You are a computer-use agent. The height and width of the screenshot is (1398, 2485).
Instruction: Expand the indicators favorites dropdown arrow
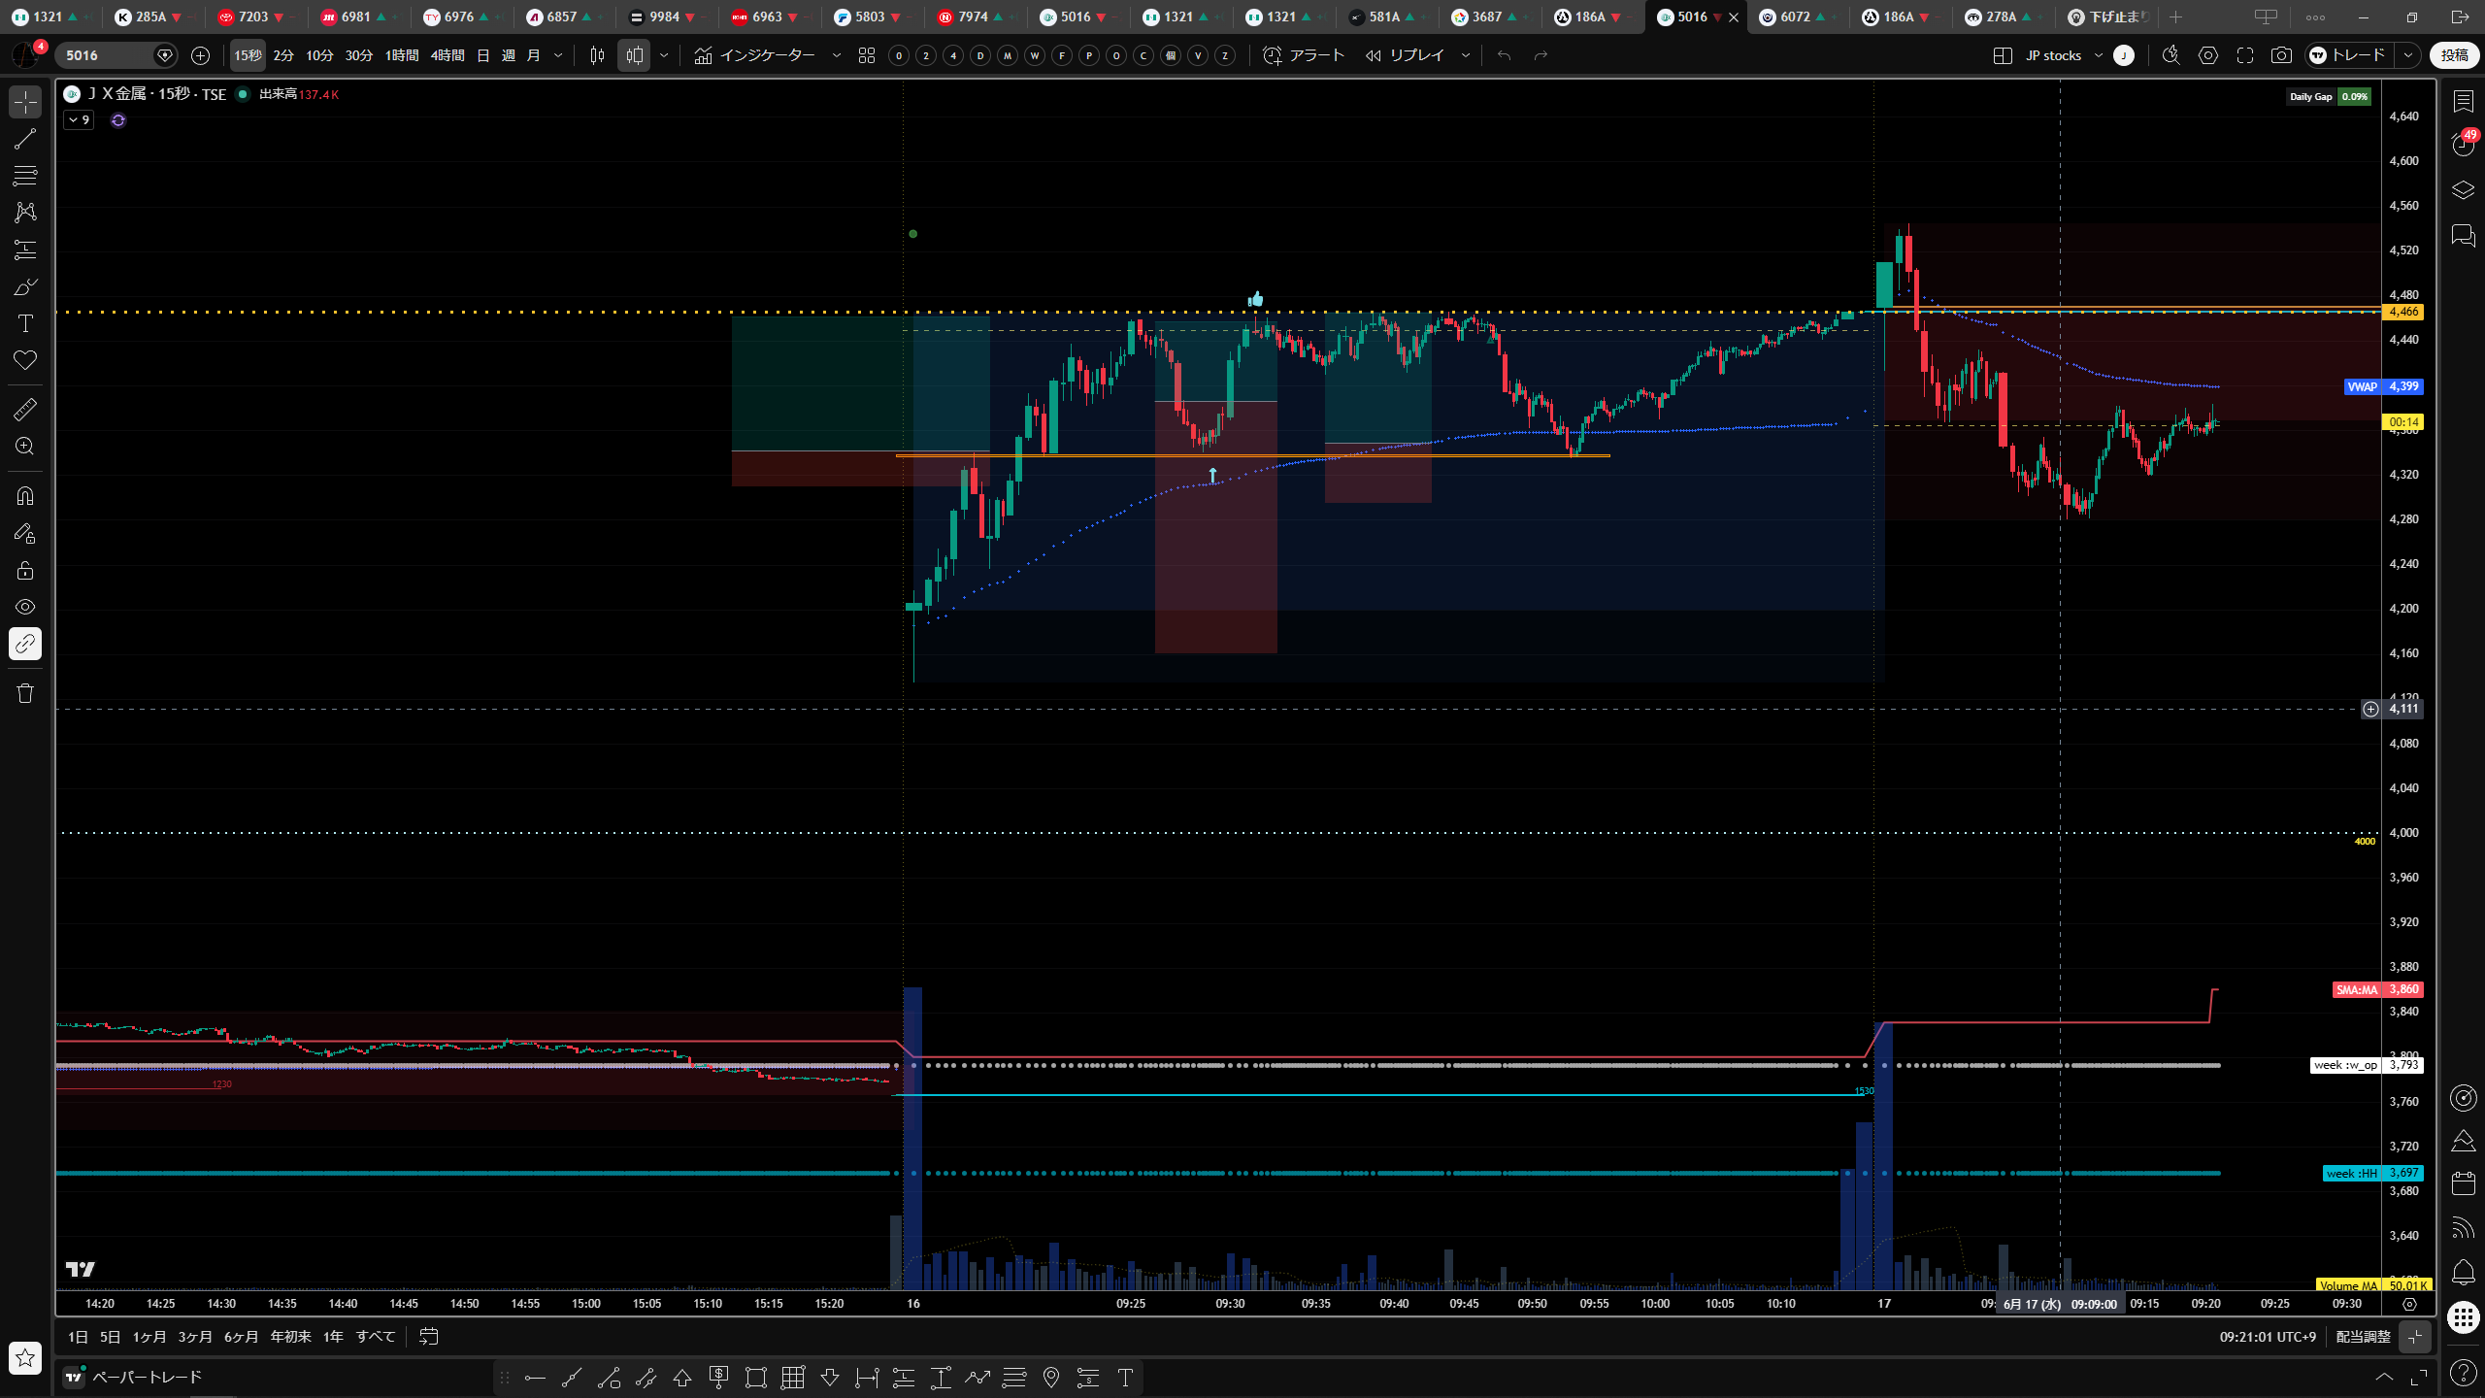coord(837,55)
